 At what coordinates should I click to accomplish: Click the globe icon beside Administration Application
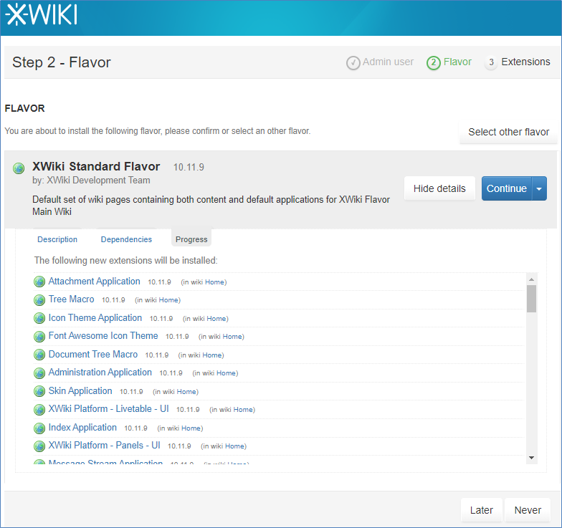[x=39, y=373]
